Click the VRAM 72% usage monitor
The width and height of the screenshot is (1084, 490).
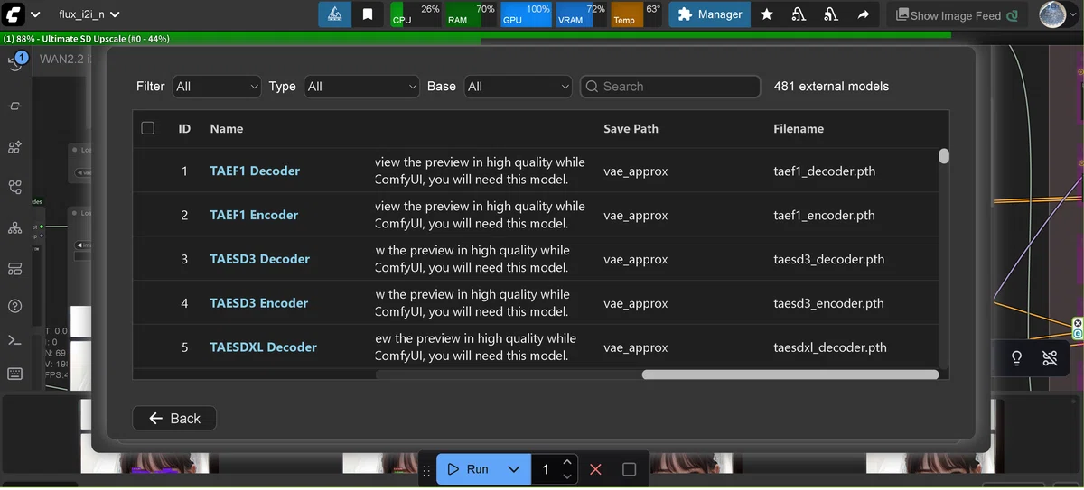tap(582, 14)
